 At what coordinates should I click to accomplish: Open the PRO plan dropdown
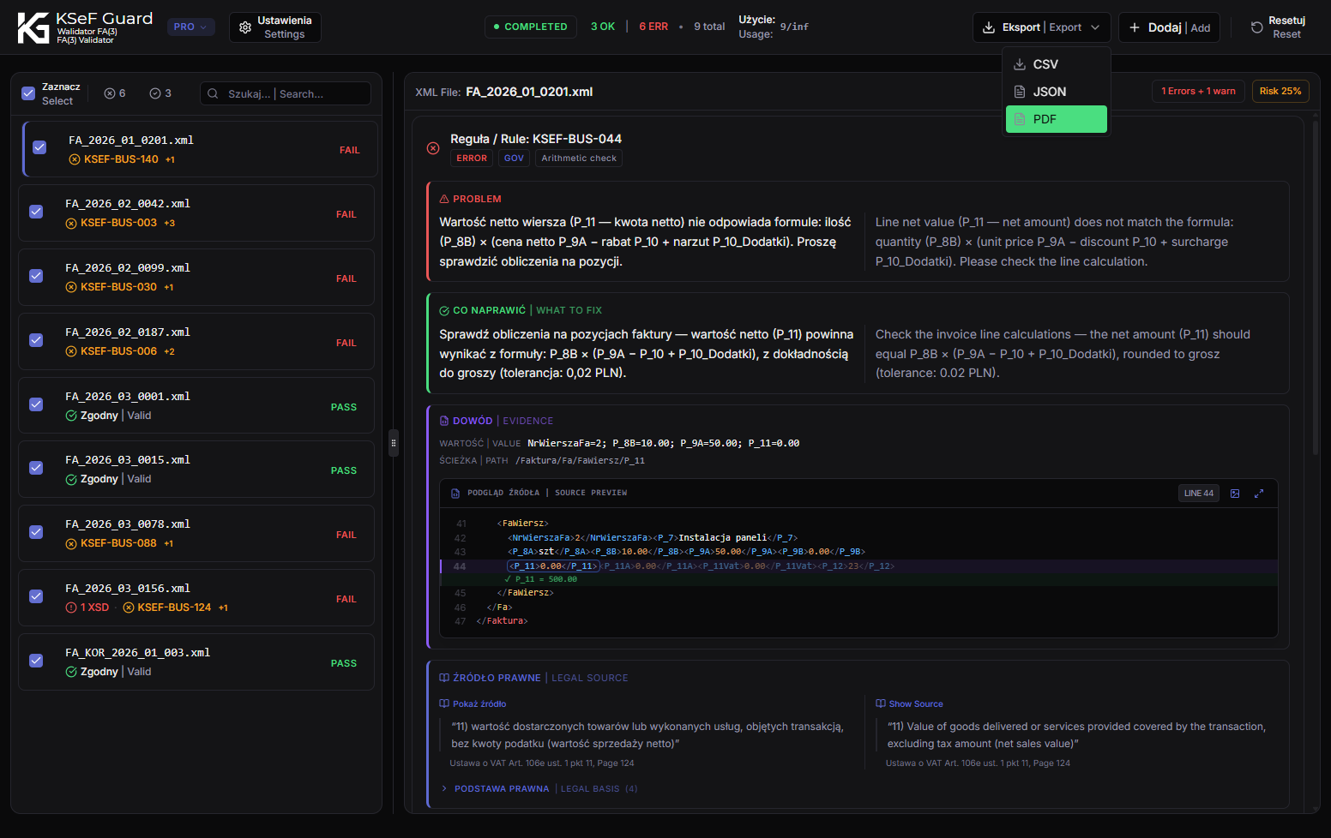190,27
